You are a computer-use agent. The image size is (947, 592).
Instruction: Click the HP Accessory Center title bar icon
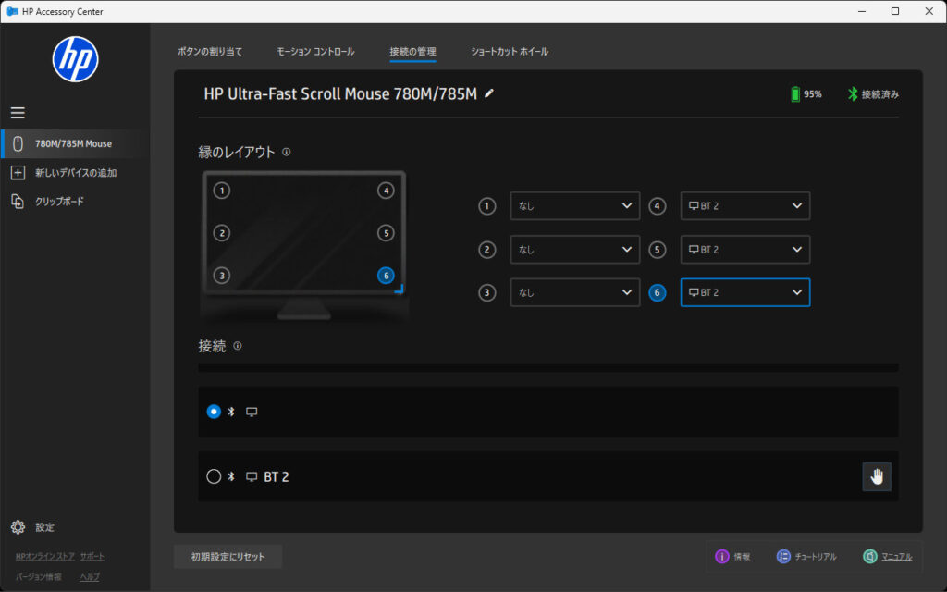coord(12,11)
